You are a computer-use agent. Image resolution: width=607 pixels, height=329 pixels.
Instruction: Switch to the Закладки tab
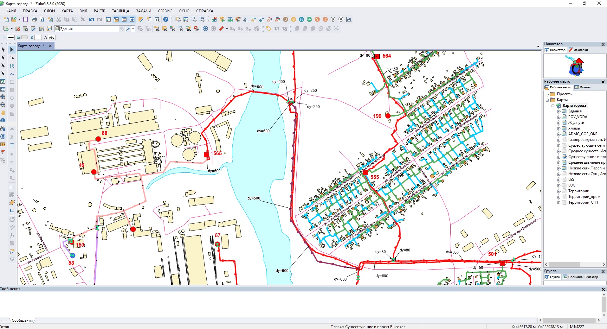tap(578, 50)
